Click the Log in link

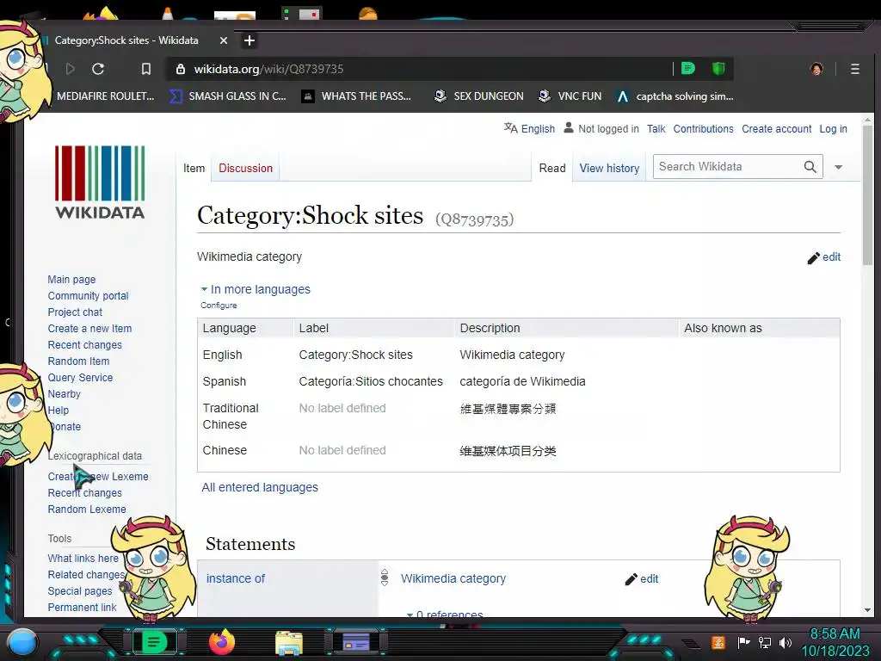pos(833,129)
